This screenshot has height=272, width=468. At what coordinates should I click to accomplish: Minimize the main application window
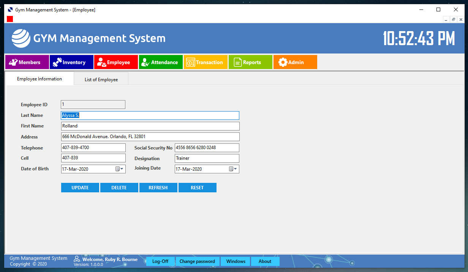(421, 10)
